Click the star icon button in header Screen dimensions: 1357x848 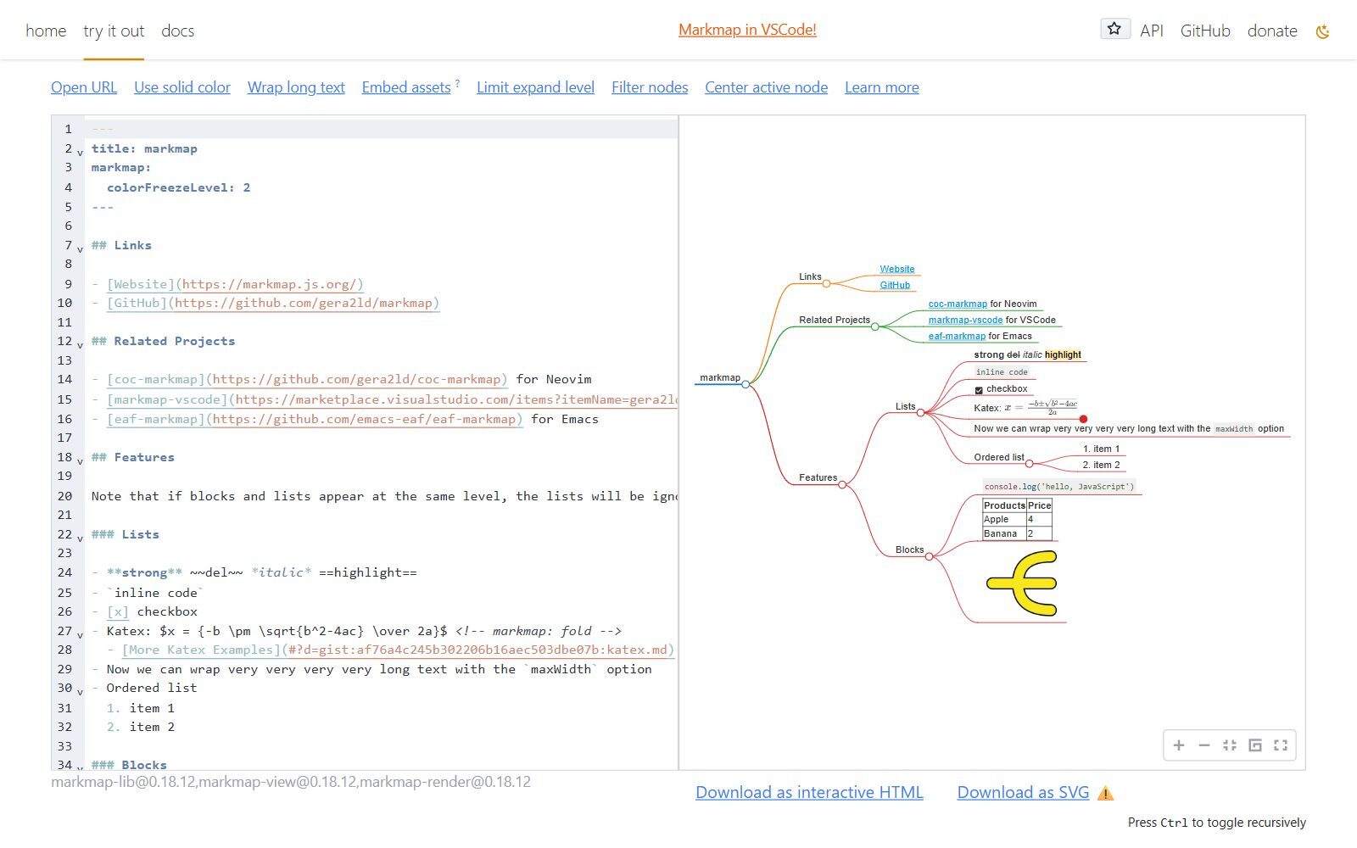point(1114,29)
